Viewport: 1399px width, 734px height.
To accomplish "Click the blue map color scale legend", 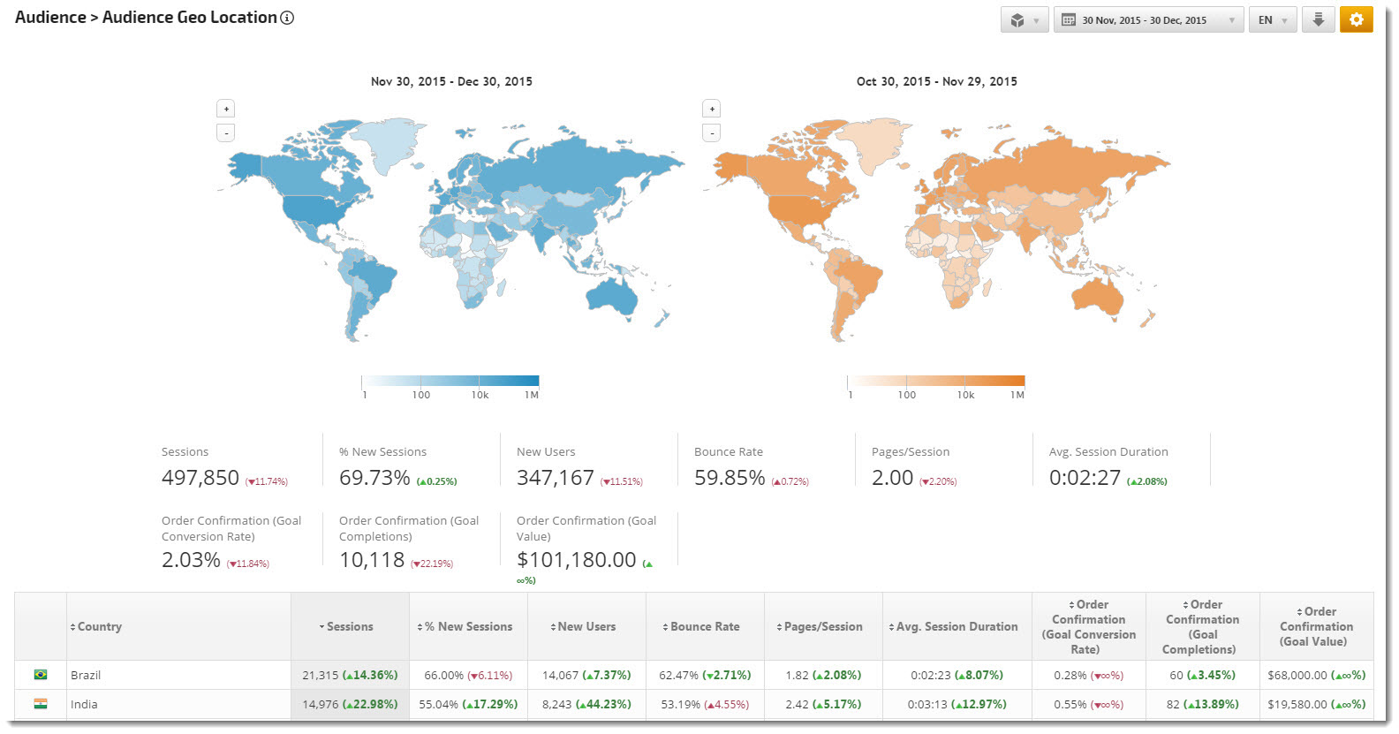I will point(450,382).
